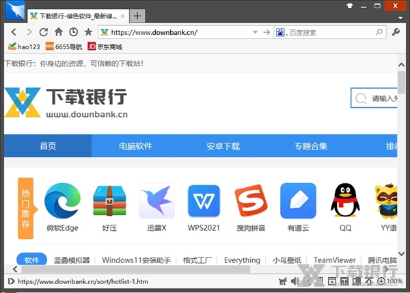
Task: Open the skin shirt icon in title bar
Action: tap(350, 5)
